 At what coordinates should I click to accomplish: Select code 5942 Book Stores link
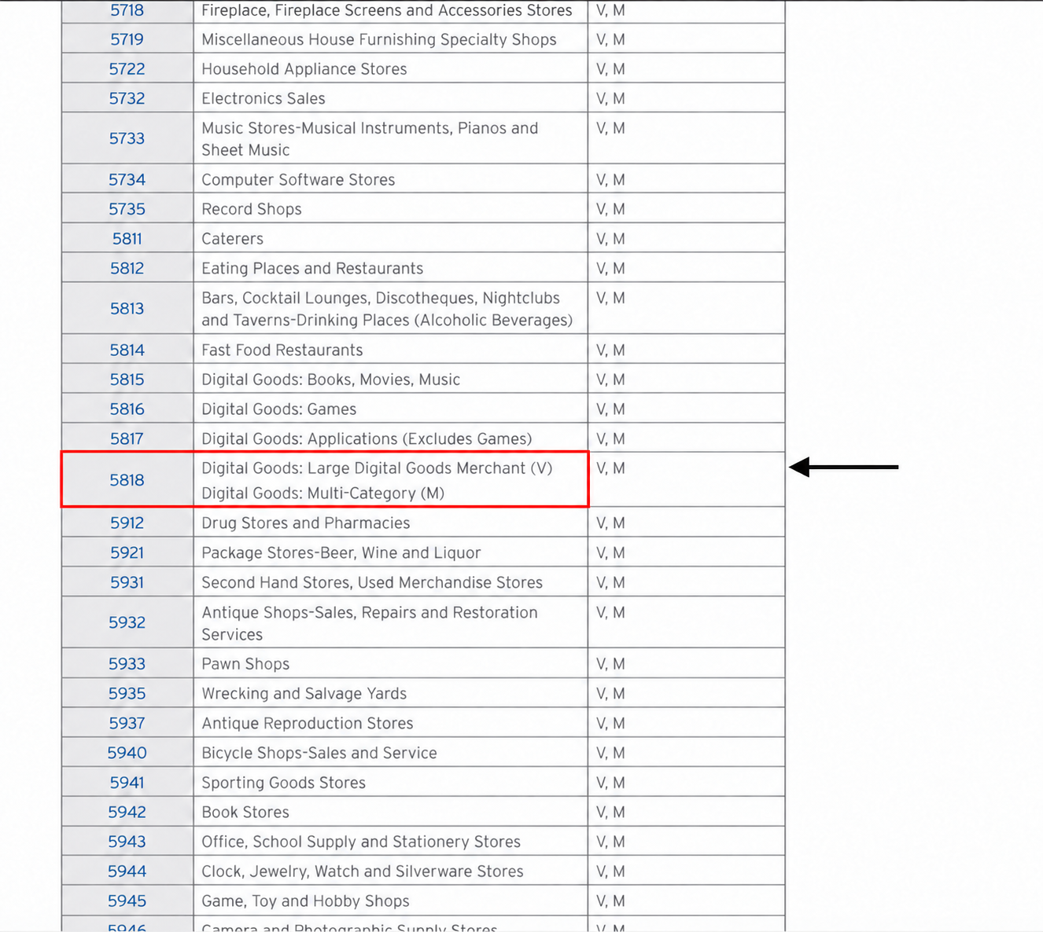pos(127,813)
